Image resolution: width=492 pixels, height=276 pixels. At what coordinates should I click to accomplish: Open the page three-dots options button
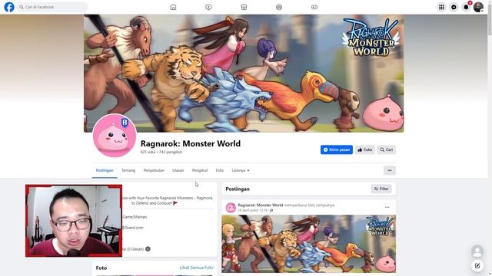[x=390, y=170]
